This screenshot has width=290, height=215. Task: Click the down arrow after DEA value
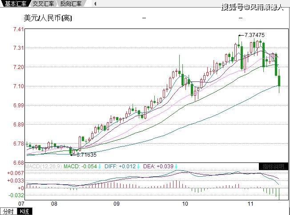[176, 166]
